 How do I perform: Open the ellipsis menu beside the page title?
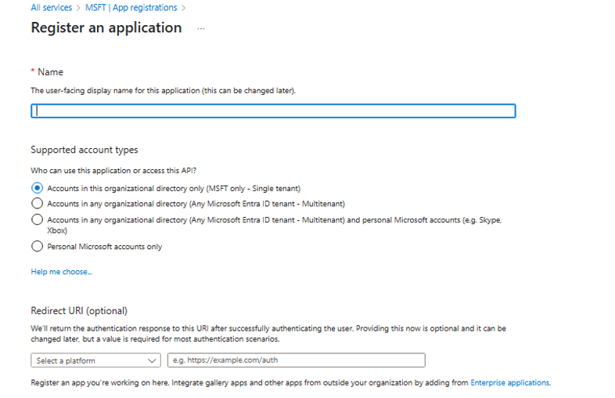pyautogui.click(x=201, y=28)
